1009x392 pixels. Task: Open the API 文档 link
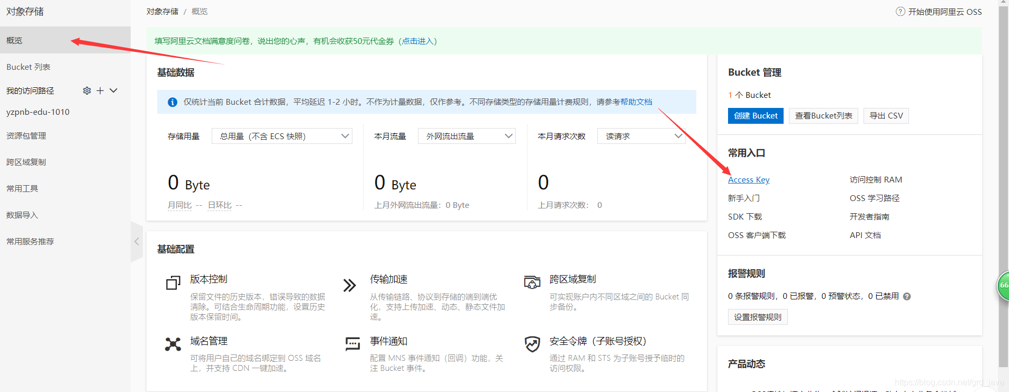coord(865,235)
